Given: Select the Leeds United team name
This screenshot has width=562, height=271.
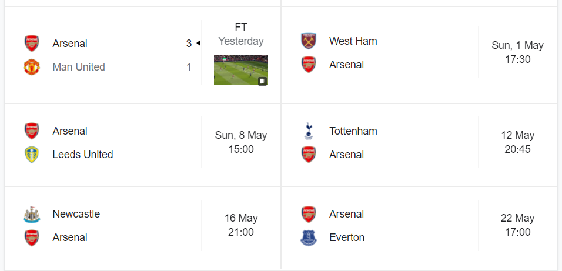Looking at the screenshot, I should (82, 155).
